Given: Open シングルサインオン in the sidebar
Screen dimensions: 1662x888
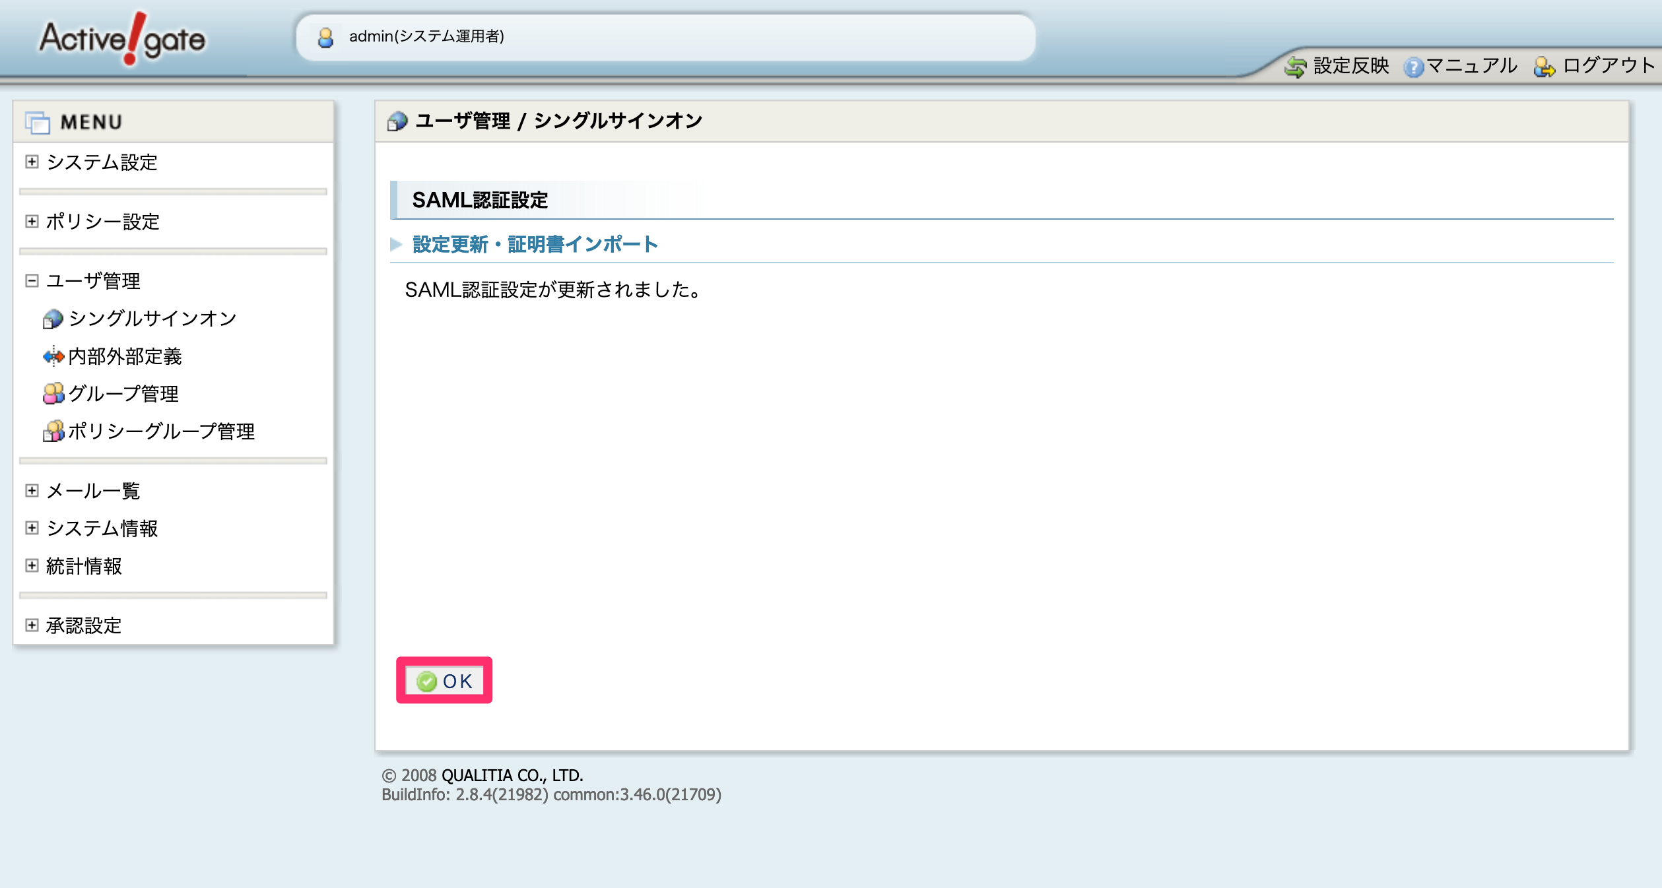Looking at the screenshot, I should click(x=152, y=319).
